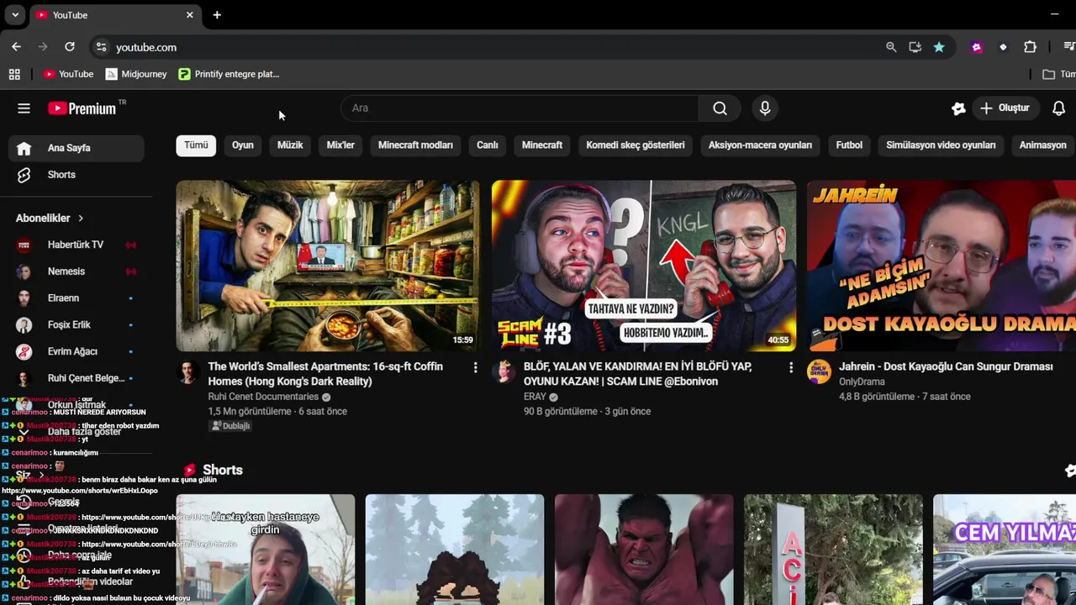Viewport: 1076px width, 605px height.
Task: Click OnlyDrama channel avatar
Action: 819,372
